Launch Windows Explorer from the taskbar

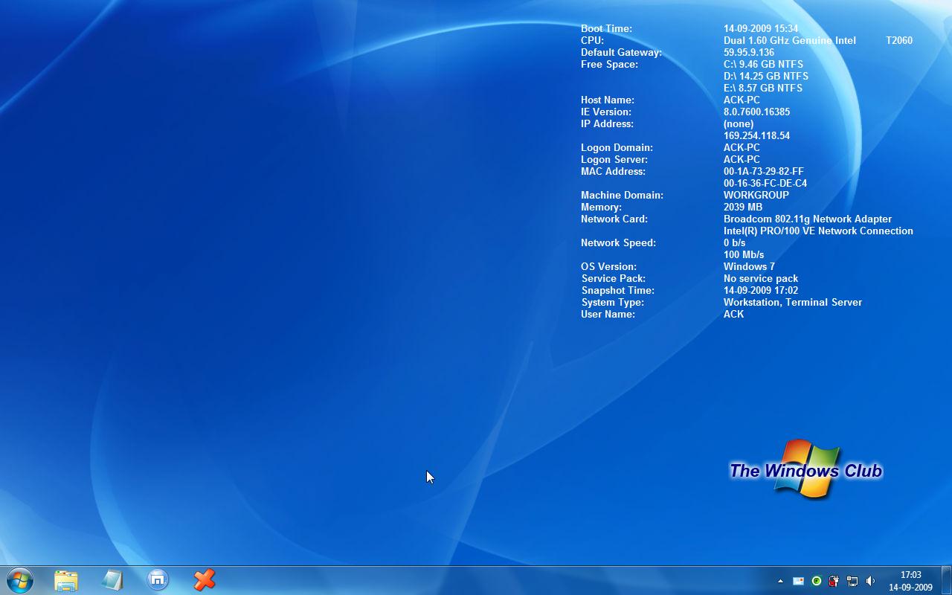(x=66, y=580)
